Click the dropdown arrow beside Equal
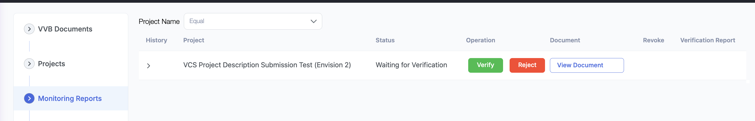 pyautogui.click(x=313, y=21)
